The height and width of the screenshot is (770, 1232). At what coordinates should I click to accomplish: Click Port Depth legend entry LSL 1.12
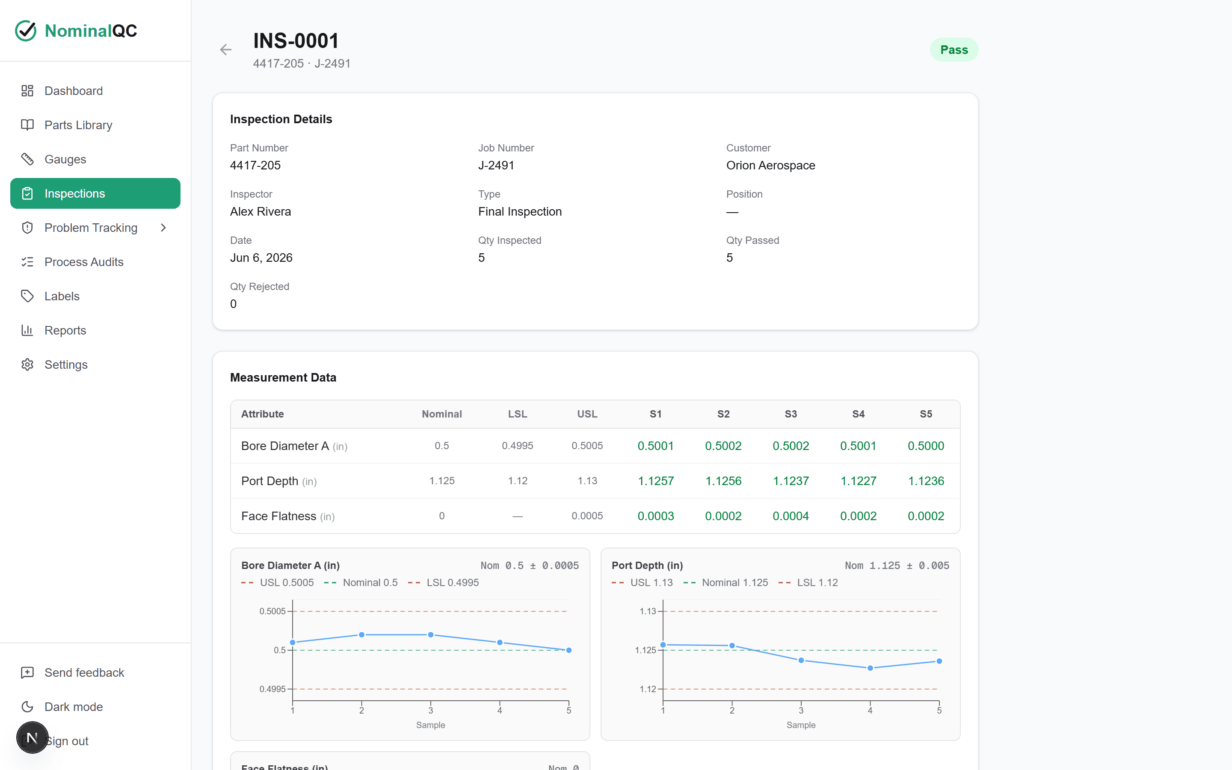[808, 583]
